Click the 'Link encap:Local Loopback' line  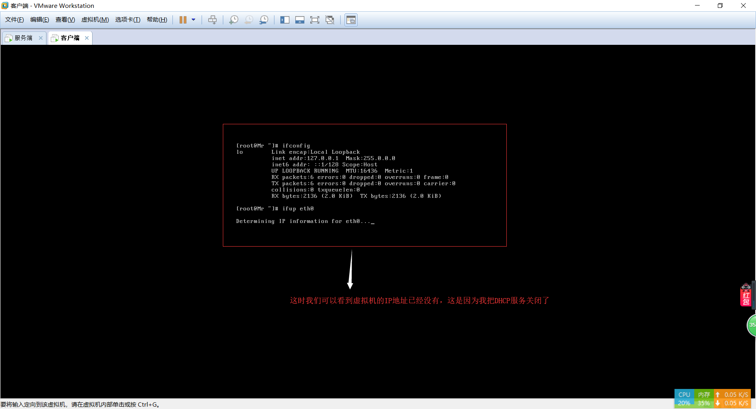315,152
